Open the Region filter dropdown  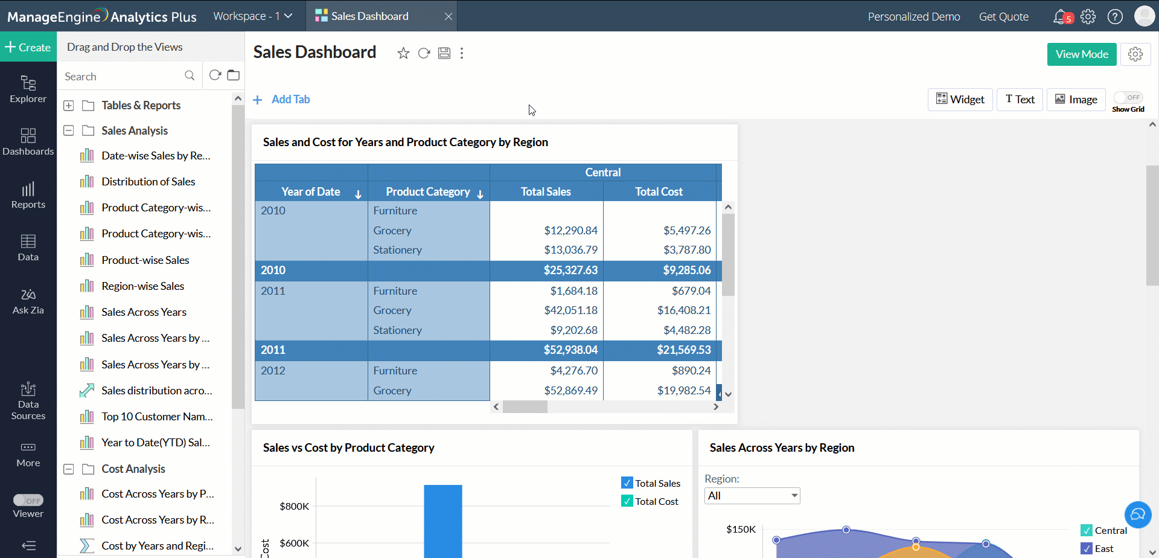click(x=752, y=496)
